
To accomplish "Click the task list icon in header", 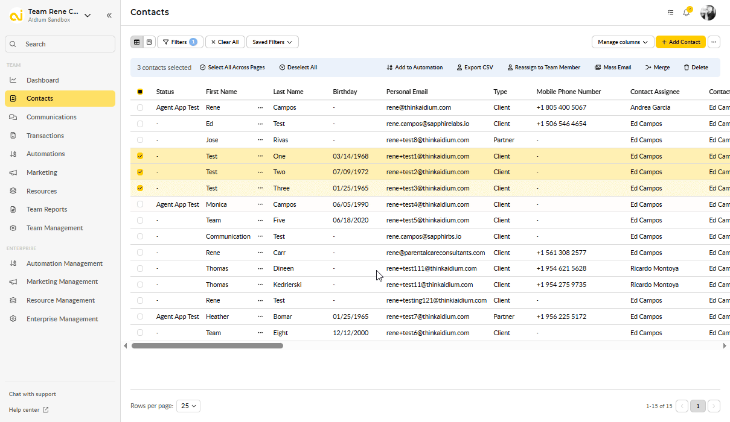I will tap(670, 13).
